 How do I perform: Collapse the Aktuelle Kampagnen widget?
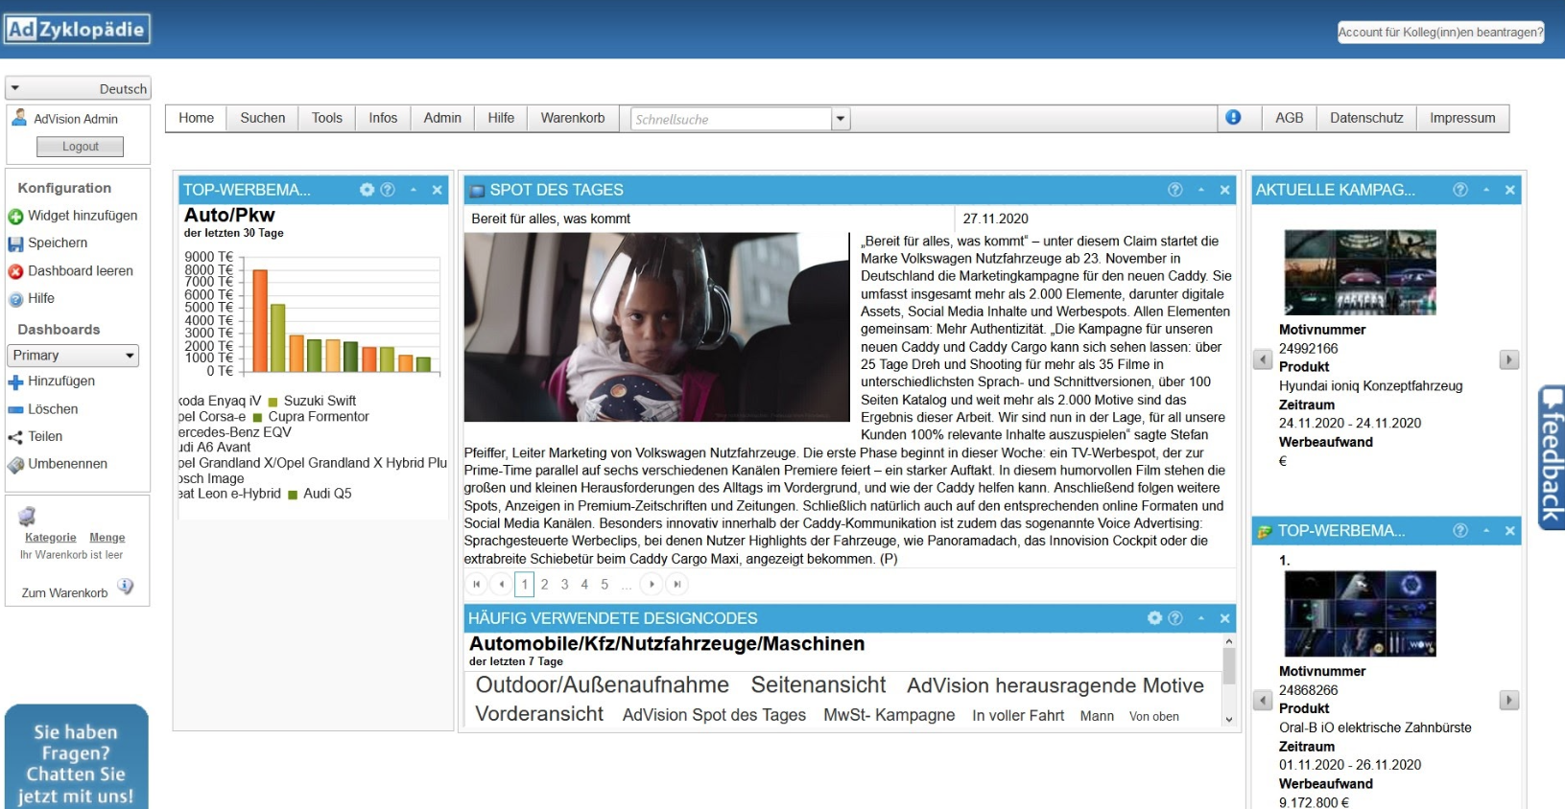(x=1485, y=190)
